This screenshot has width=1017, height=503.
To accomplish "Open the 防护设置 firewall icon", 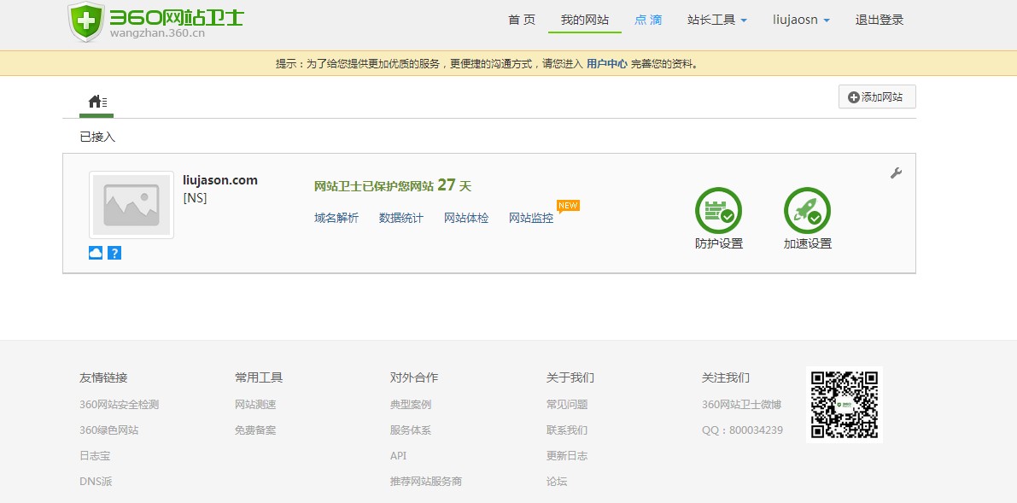I will [718, 211].
